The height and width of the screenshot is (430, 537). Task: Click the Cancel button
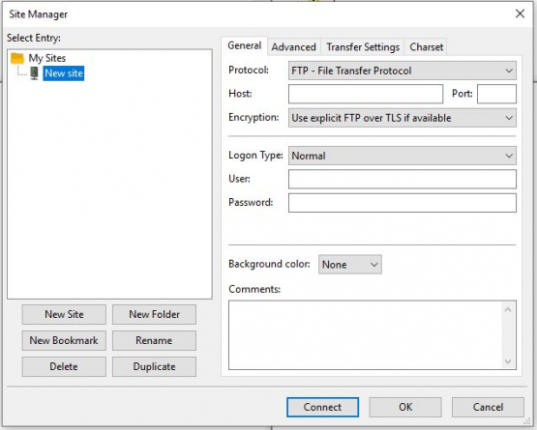coord(488,407)
